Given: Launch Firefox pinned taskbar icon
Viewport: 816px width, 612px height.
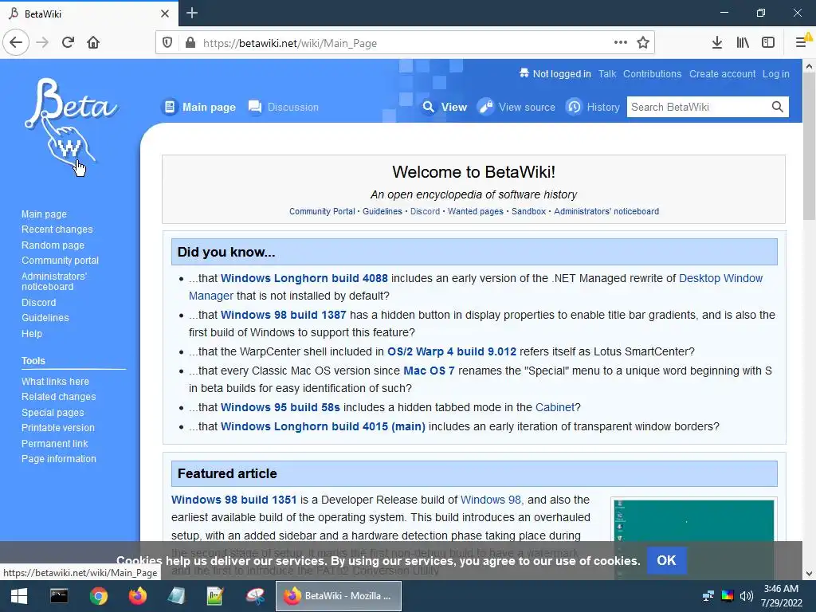Looking at the screenshot, I should [x=138, y=596].
